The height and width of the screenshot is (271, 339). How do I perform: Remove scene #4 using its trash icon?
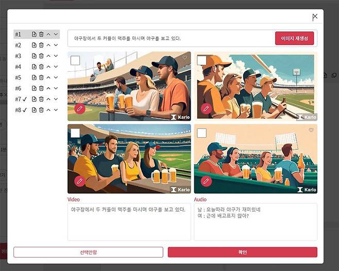[x=41, y=67]
